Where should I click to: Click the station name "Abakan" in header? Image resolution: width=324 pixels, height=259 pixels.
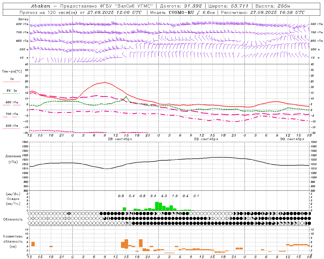click(x=40, y=6)
